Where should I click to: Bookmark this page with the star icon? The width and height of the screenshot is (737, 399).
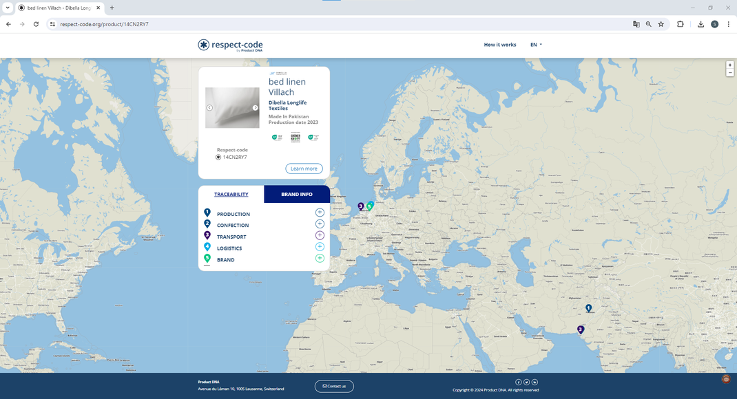click(661, 24)
